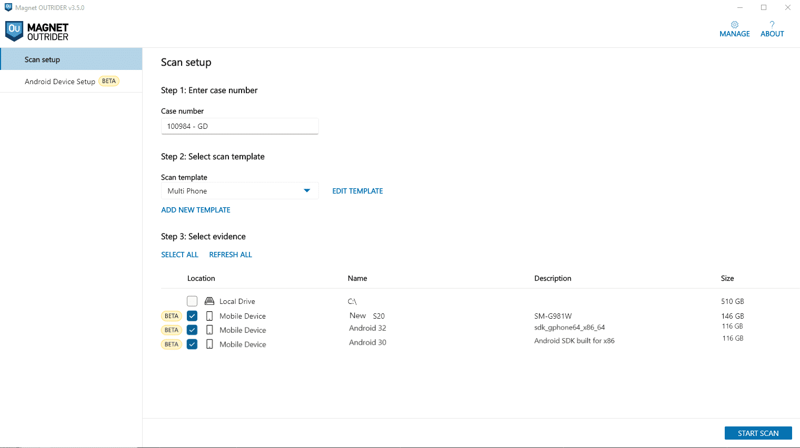Click 'Step 1: Enter case number' heading

click(209, 90)
